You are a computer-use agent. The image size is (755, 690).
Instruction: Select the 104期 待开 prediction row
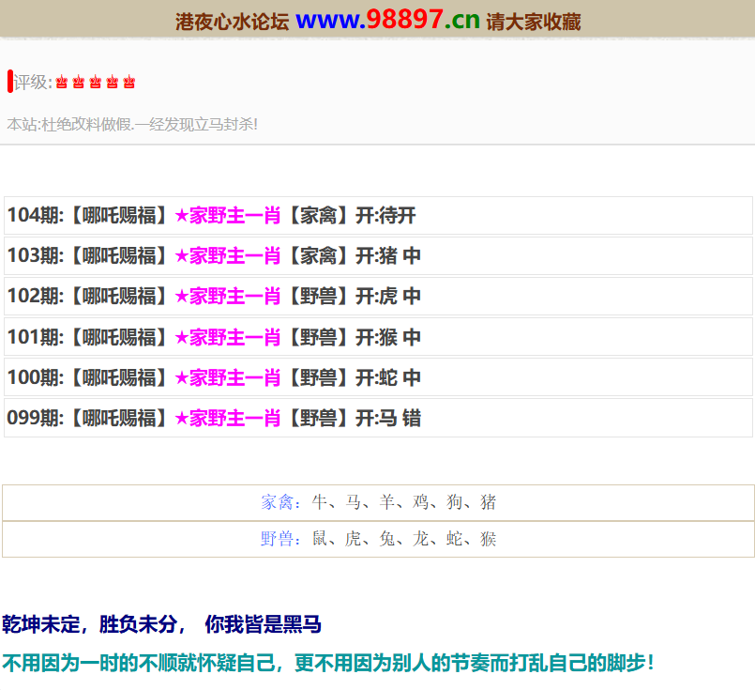click(x=378, y=216)
